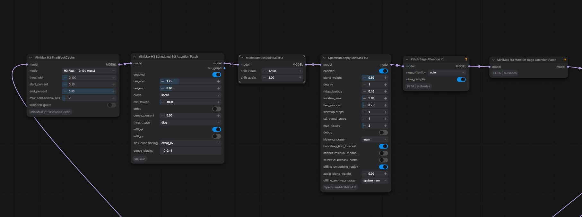Screen dimensions: 582x217
Task: Open history_storage dropdown set to vram
Action: tap(375, 140)
